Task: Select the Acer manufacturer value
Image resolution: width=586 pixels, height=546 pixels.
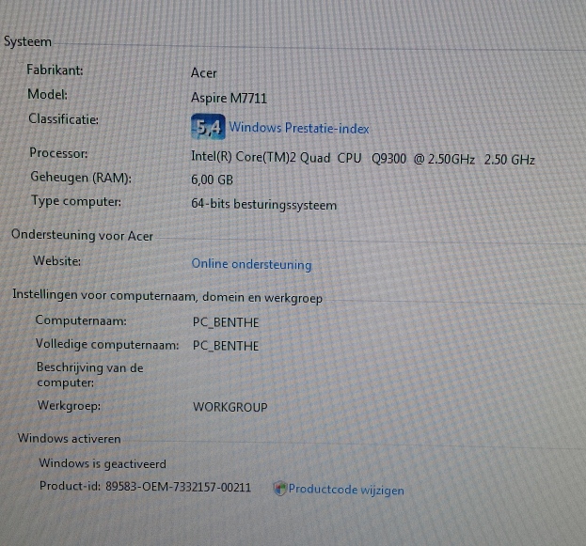Action: [204, 72]
